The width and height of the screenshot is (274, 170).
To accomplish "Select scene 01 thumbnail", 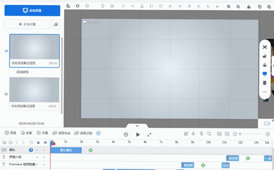I will [34, 47].
